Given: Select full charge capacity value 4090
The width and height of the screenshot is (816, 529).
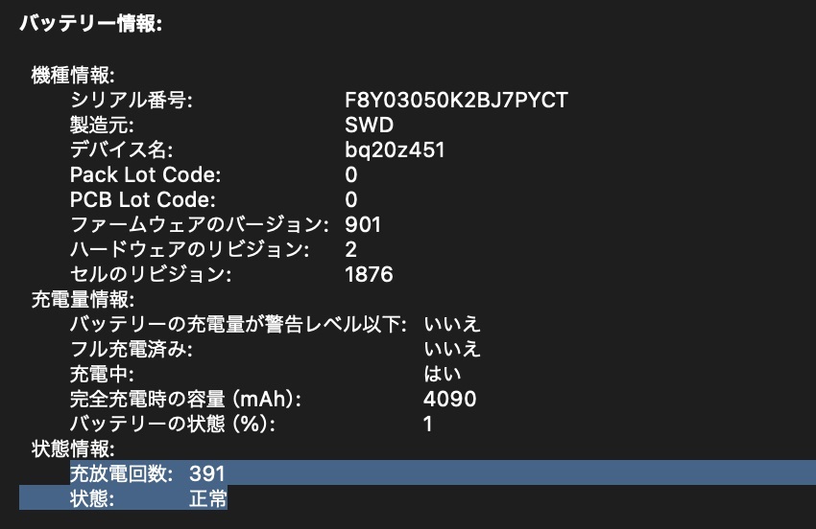Looking at the screenshot, I should coord(449,399).
